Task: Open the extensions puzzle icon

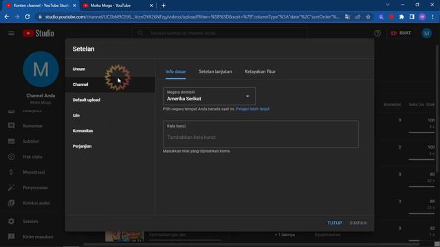Action: (x=401, y=16)
